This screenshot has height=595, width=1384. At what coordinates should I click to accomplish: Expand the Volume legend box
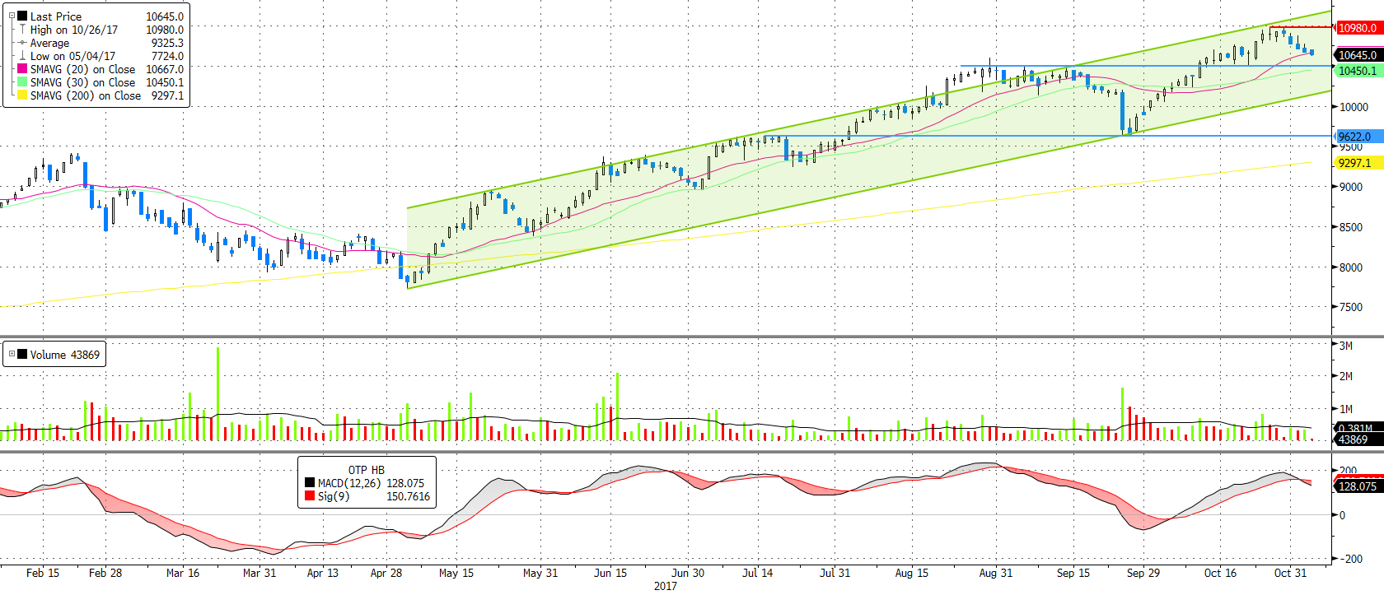point(12,355)
